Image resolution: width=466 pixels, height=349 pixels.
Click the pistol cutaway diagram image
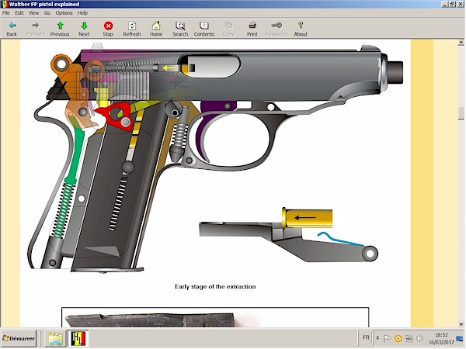[x=215, y=158]
